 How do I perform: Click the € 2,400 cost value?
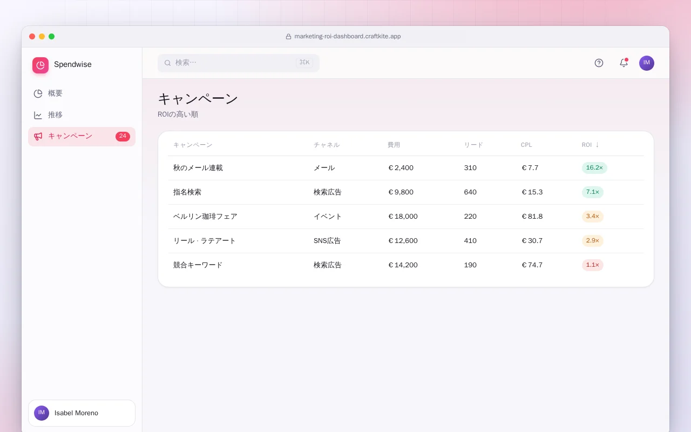pyautogui.click(x=401, y=168)
